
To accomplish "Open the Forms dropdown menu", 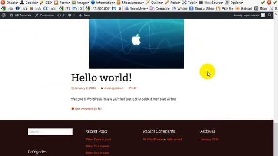I will (62, 3).
